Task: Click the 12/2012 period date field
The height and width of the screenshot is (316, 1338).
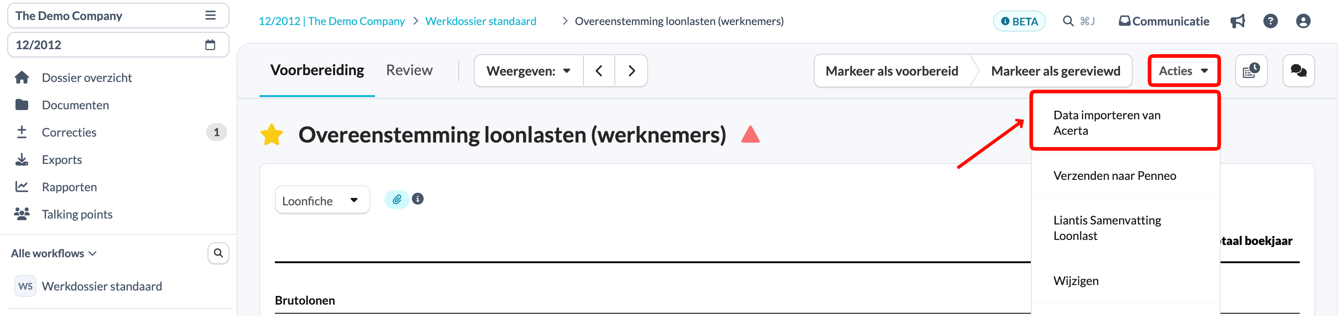Action: click(x=118, y=45)
